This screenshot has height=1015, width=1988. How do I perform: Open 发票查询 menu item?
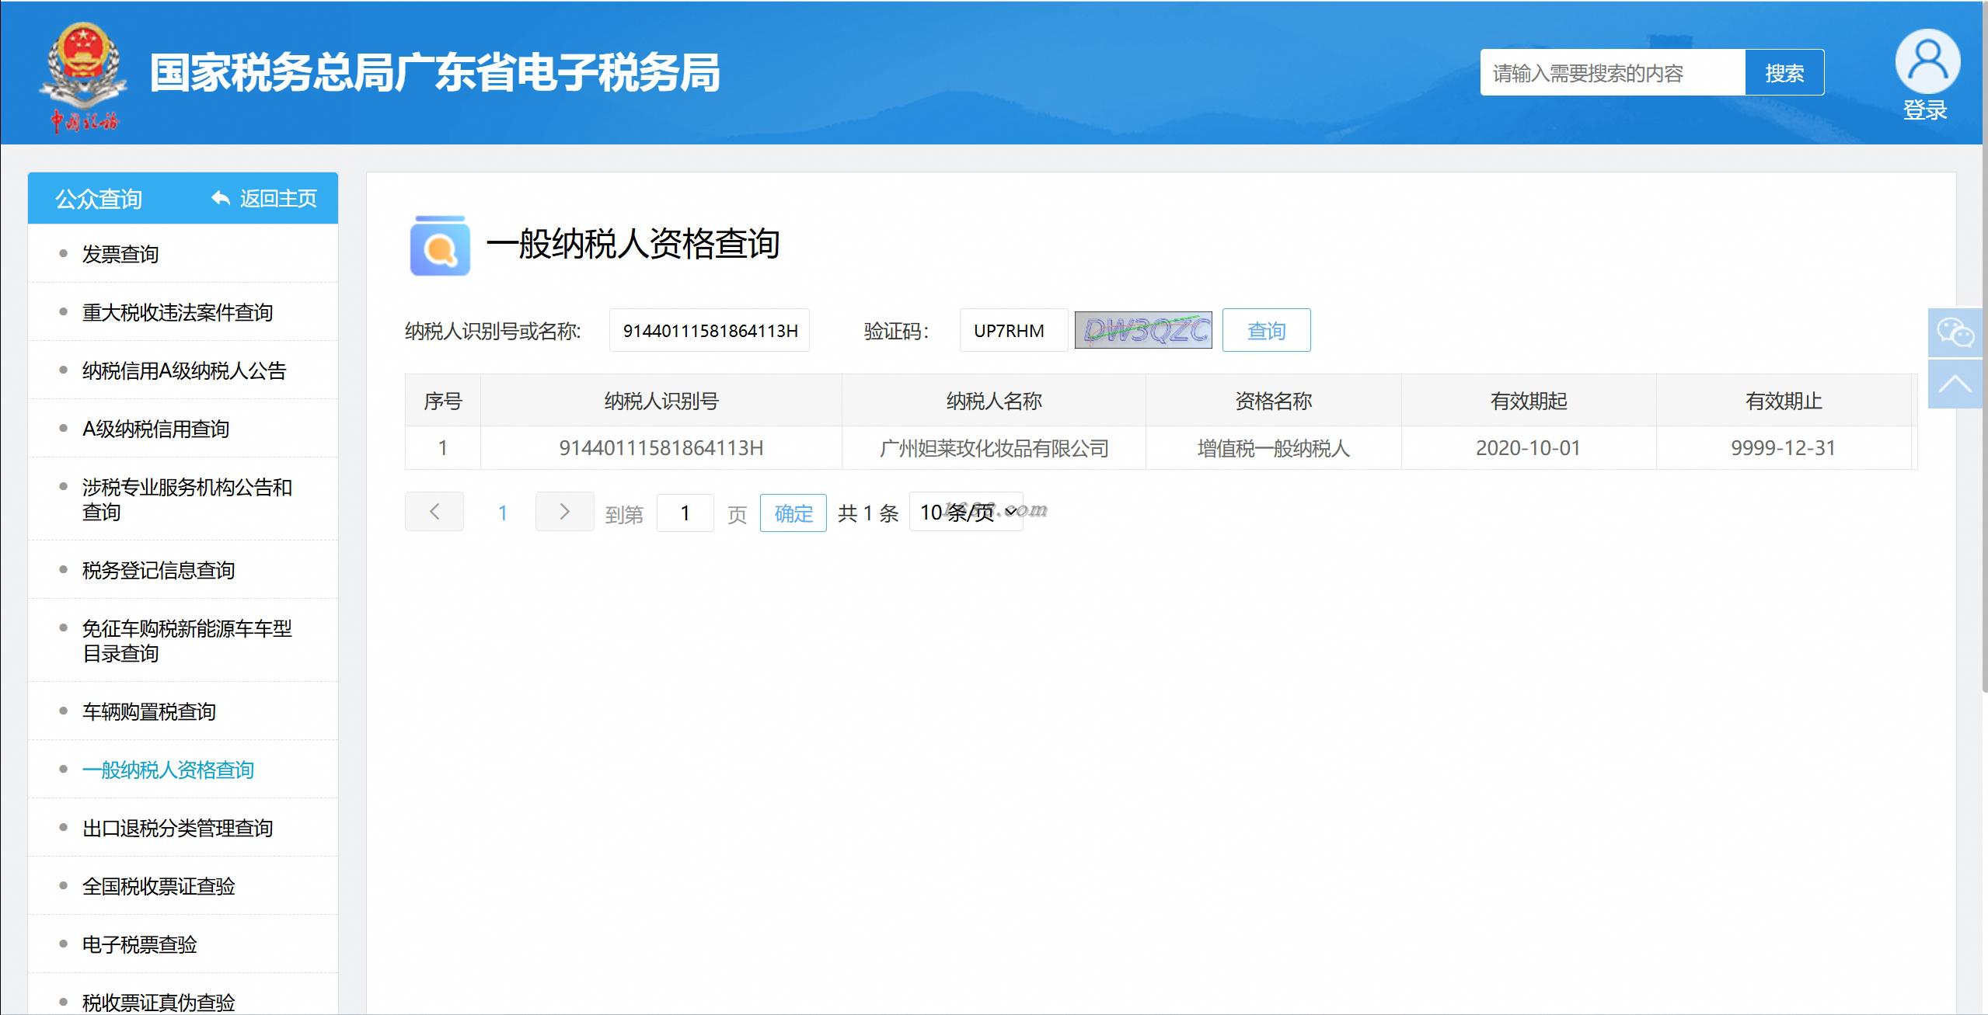[x=120, y=254]
